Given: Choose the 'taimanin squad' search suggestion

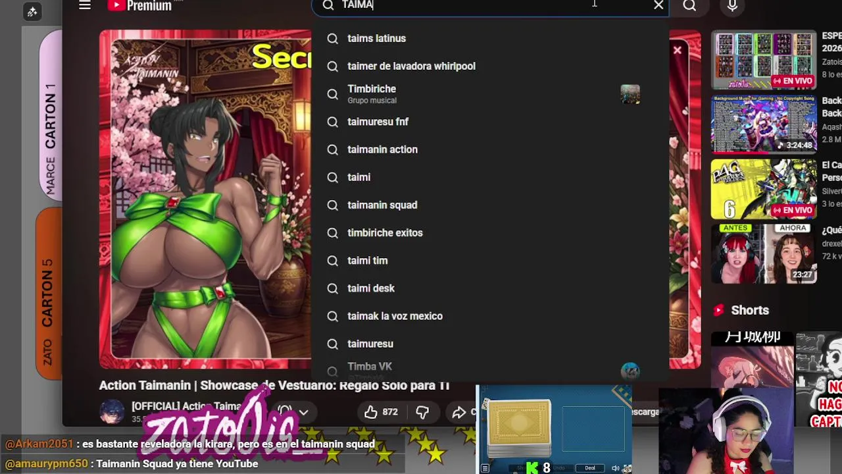Looking at the screenshot, I should 490,205.
